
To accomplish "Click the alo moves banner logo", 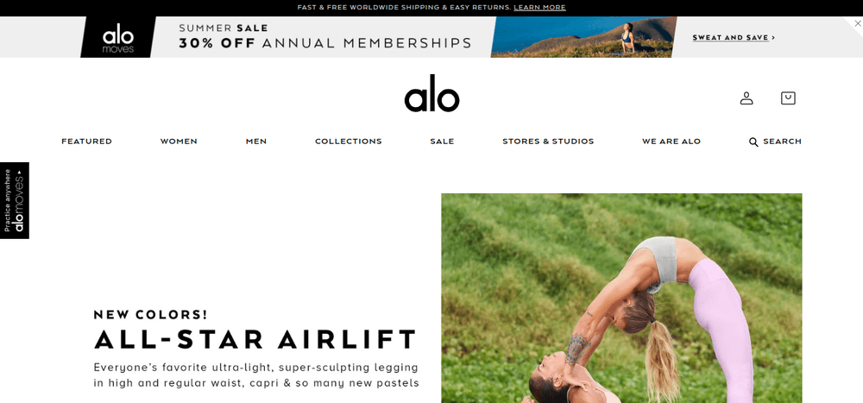I will [x=118, y=37].
